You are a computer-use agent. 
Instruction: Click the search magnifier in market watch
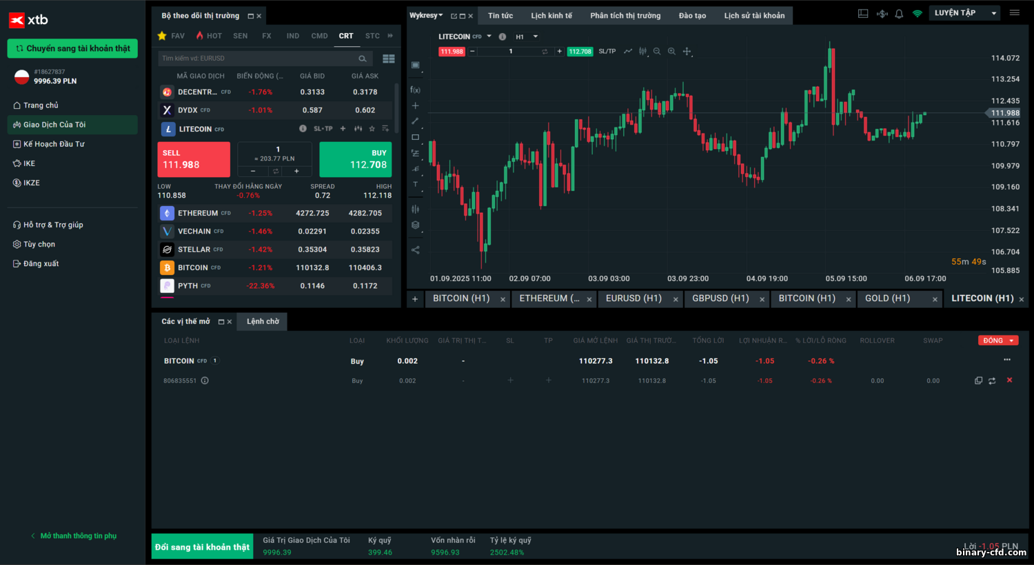tap(363, 59)
